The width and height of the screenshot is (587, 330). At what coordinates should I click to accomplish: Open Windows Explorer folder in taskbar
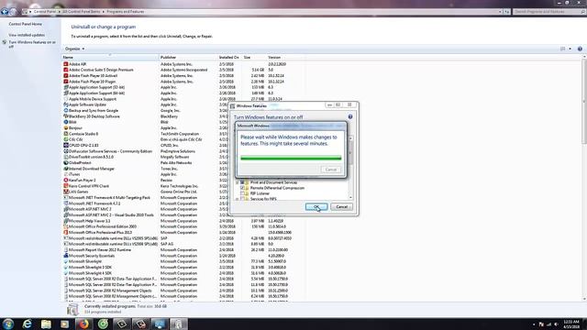pyautogui.click(x=46, y=324)
